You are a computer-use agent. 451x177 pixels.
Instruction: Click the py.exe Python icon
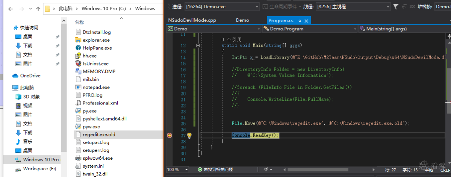[78, 111]
